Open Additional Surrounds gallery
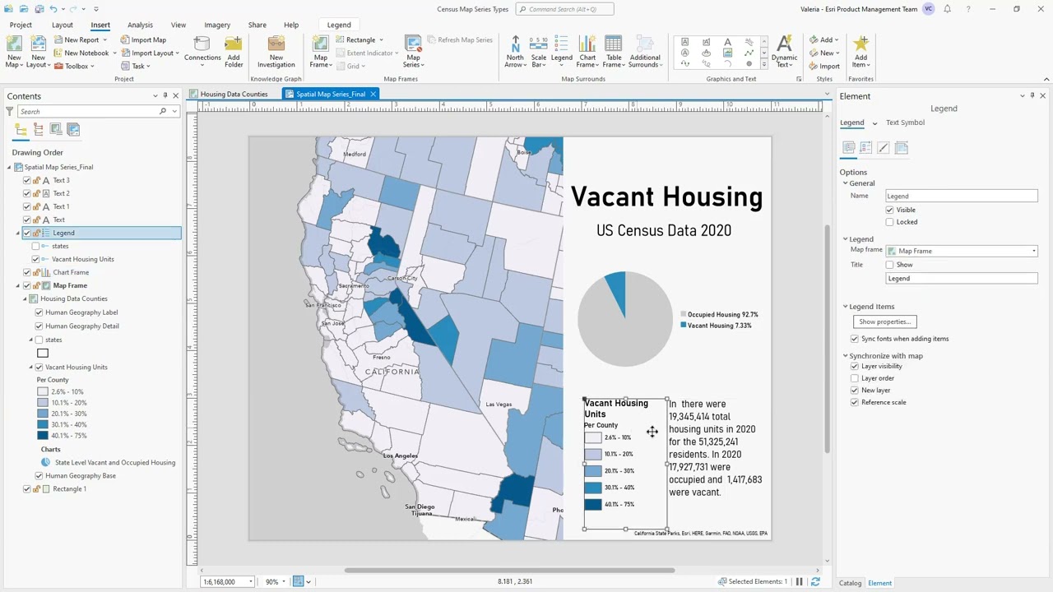Image resolution: width=1053 pixels, height=592 pixels. click(x=645, y=52)
